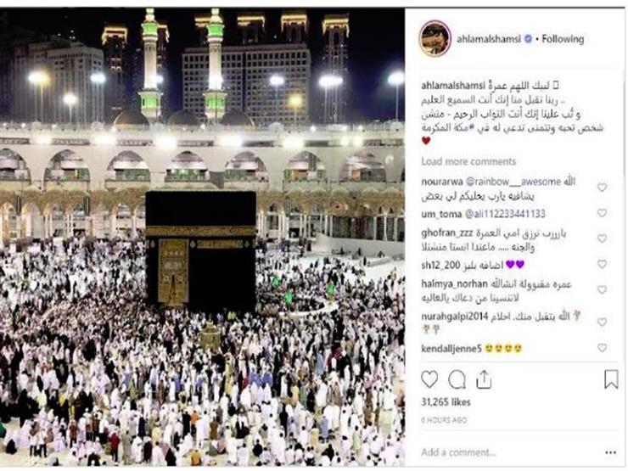The image size is (628, 471).
Task: Open ahlamalshamsi username in header
Action: pos(489,39)
